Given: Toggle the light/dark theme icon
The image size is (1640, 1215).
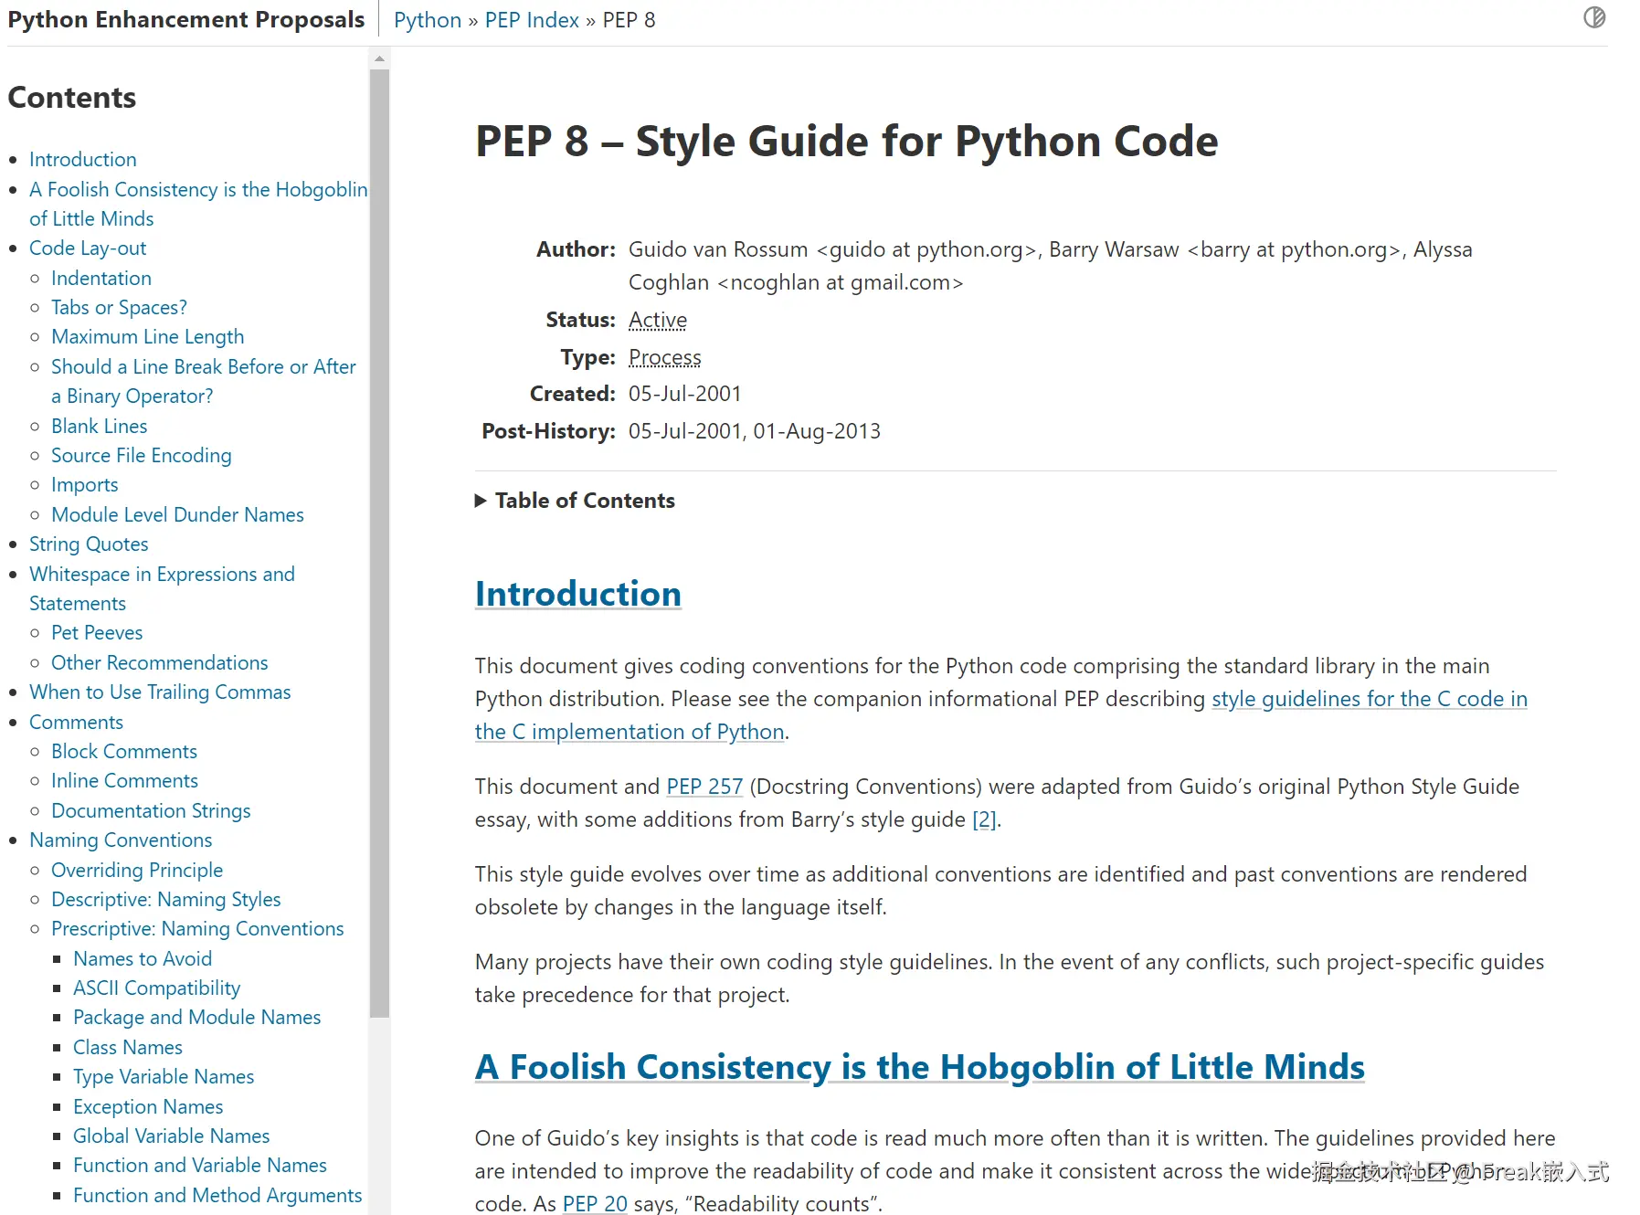Looking at the screenshot, I should 1594,17.
